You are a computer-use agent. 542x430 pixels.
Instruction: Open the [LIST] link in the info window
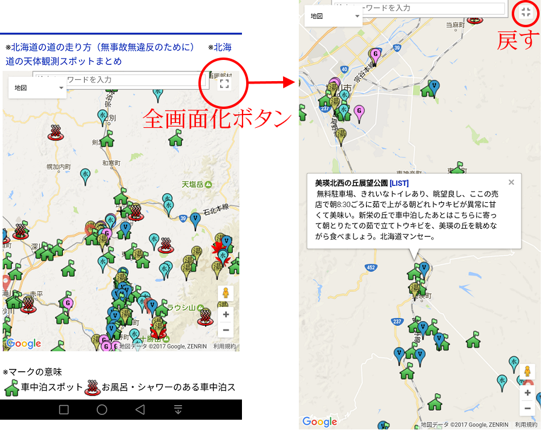399,183
